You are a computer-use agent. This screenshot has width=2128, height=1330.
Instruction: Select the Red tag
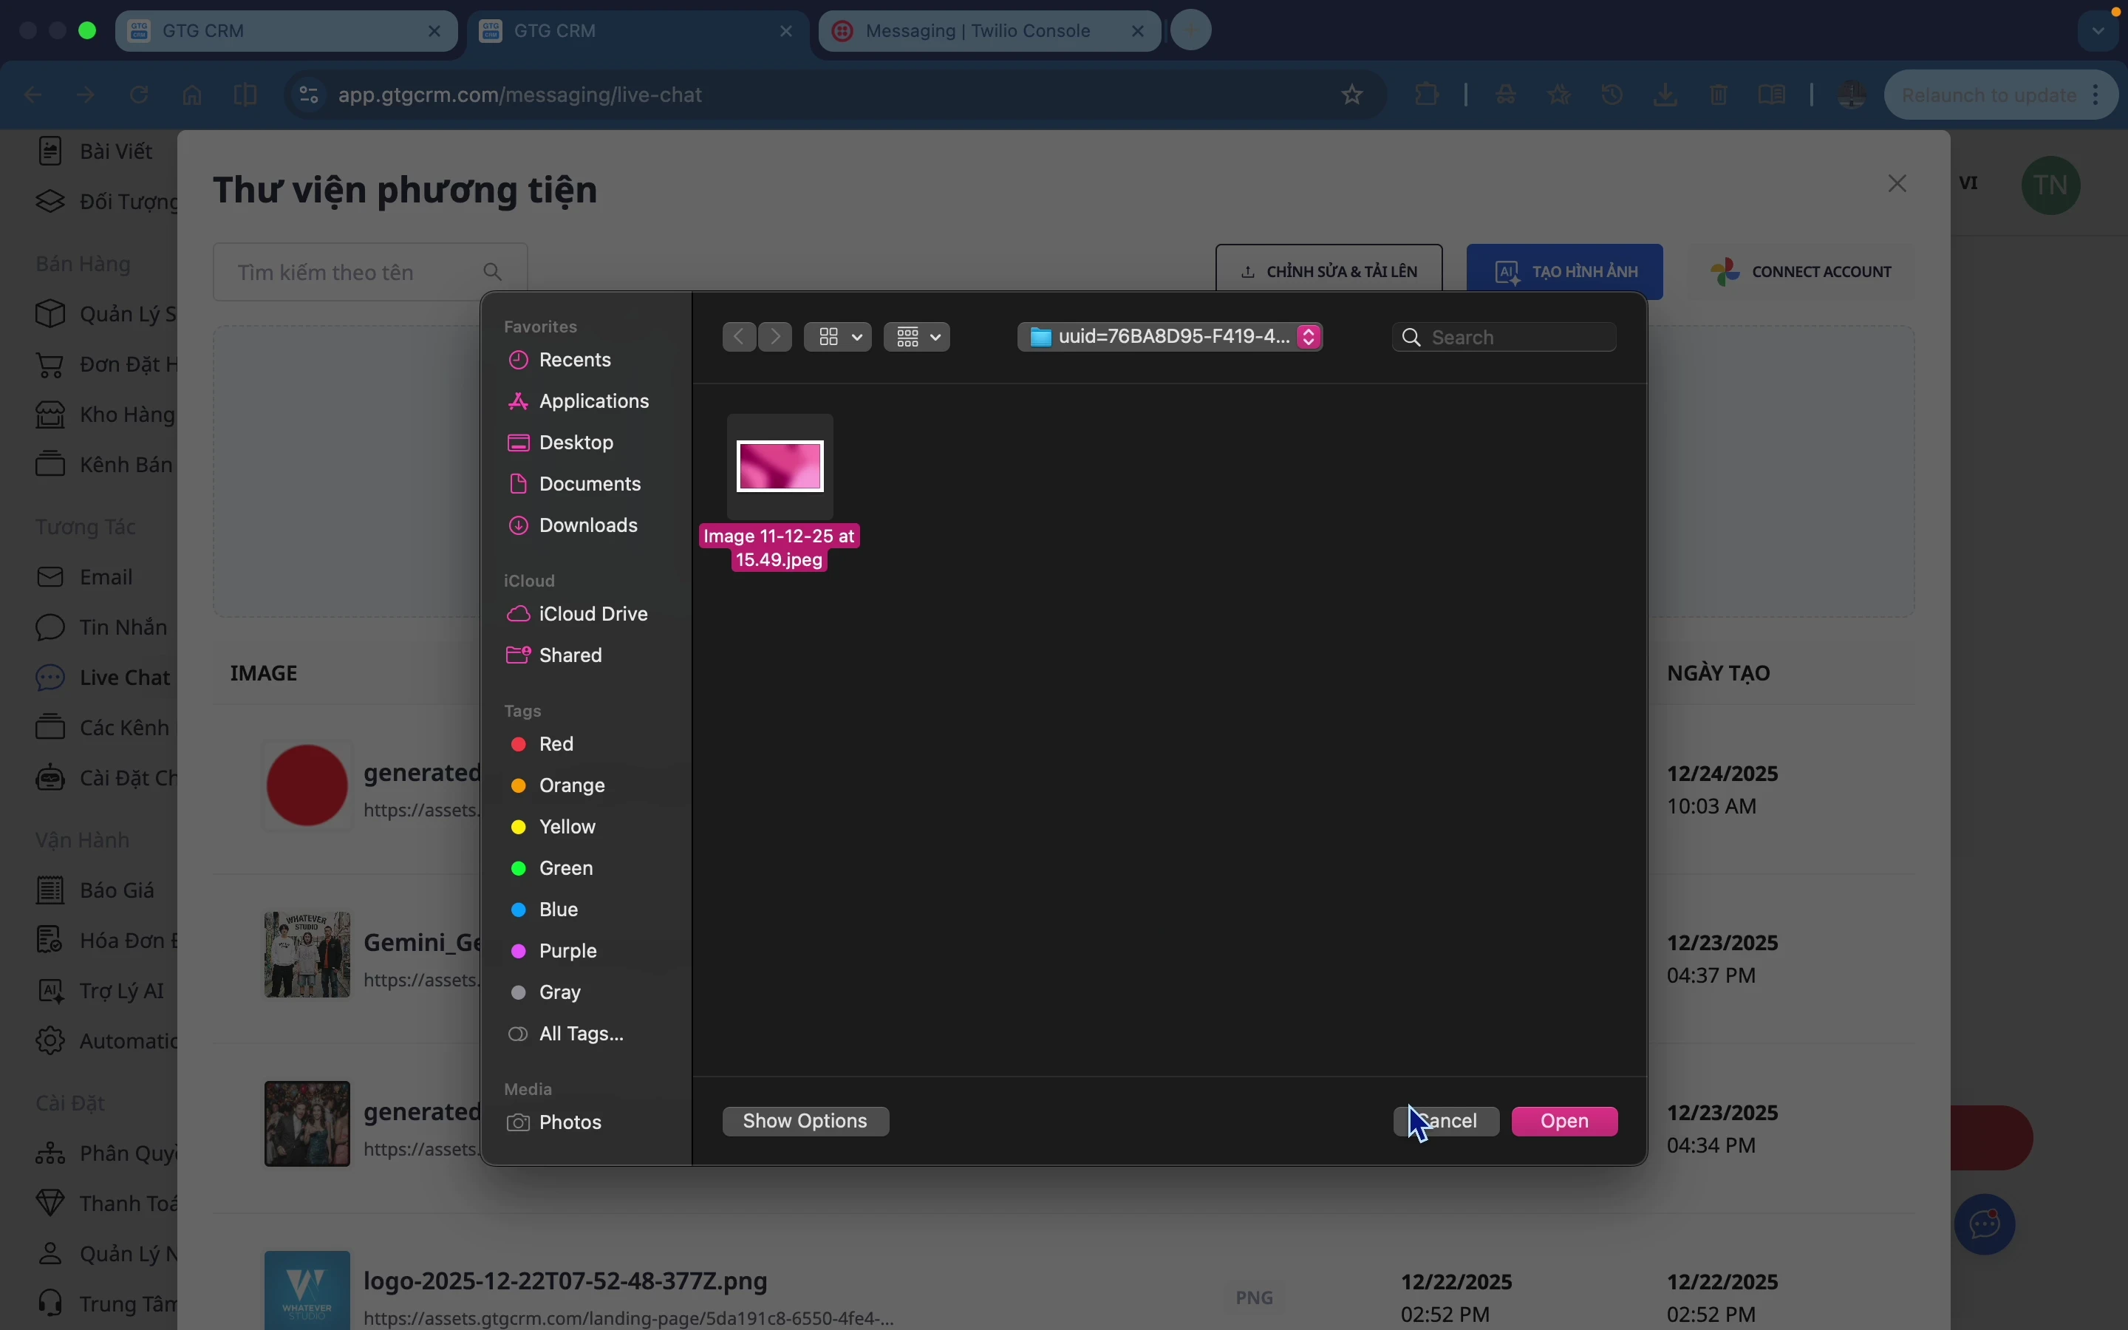556,744
